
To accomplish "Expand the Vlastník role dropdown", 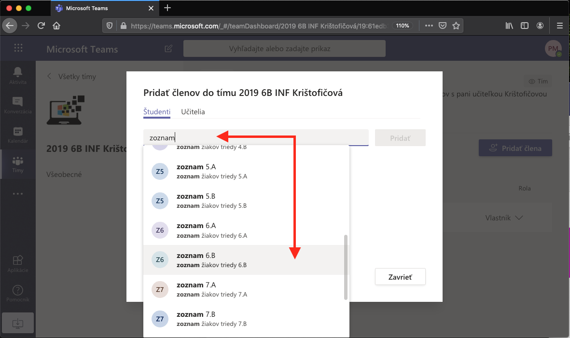I will 504,218.
